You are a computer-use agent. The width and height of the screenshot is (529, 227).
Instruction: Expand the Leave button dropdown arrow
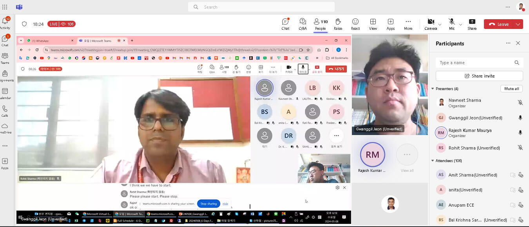(x=518, y=24)
